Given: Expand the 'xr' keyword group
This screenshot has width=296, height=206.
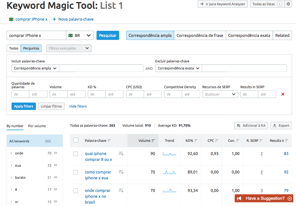Looking at the screenshot, I should pyautogui.click(x=11, y=202).
